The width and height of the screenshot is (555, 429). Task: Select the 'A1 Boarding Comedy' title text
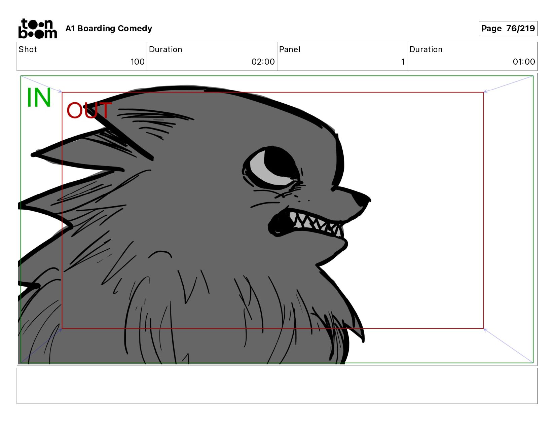[109, 29]
